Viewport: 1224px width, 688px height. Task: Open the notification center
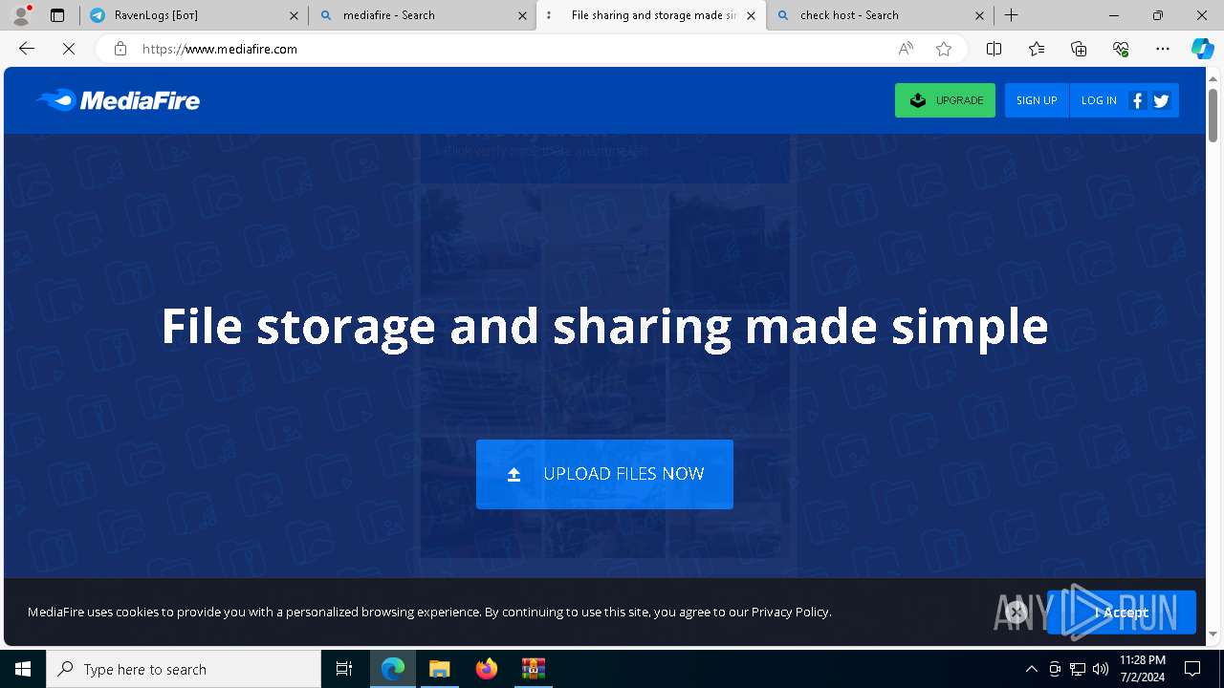[x=1192, y=669]
